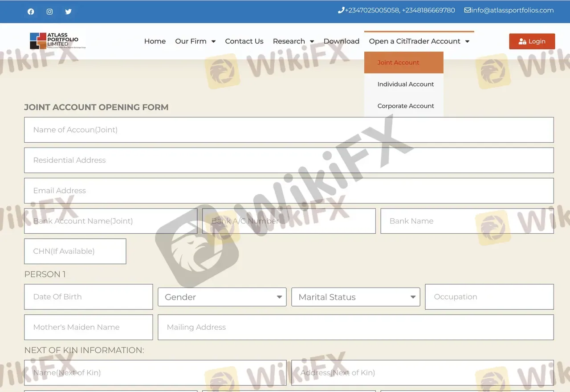Image resolution: width=570 pixels, height=392 pixels.
Task: Select Individual Account menu option
Action: 405,84
